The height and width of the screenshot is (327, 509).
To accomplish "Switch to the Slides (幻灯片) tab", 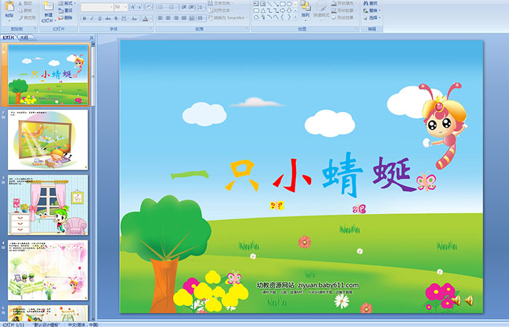I will pyautogui.click(x=9, y=36).
